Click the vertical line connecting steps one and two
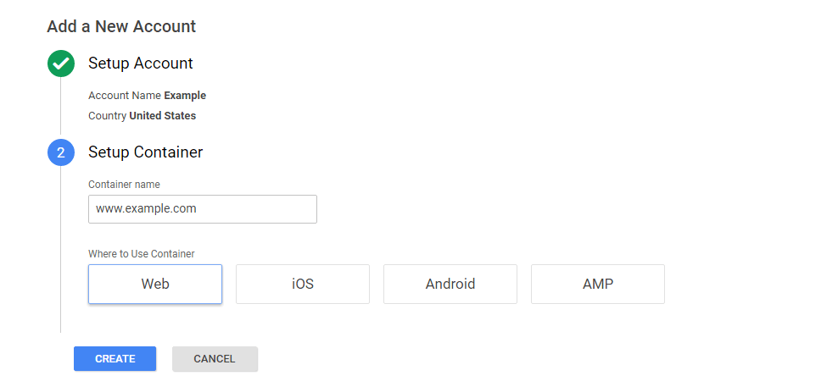 point(61,106)
